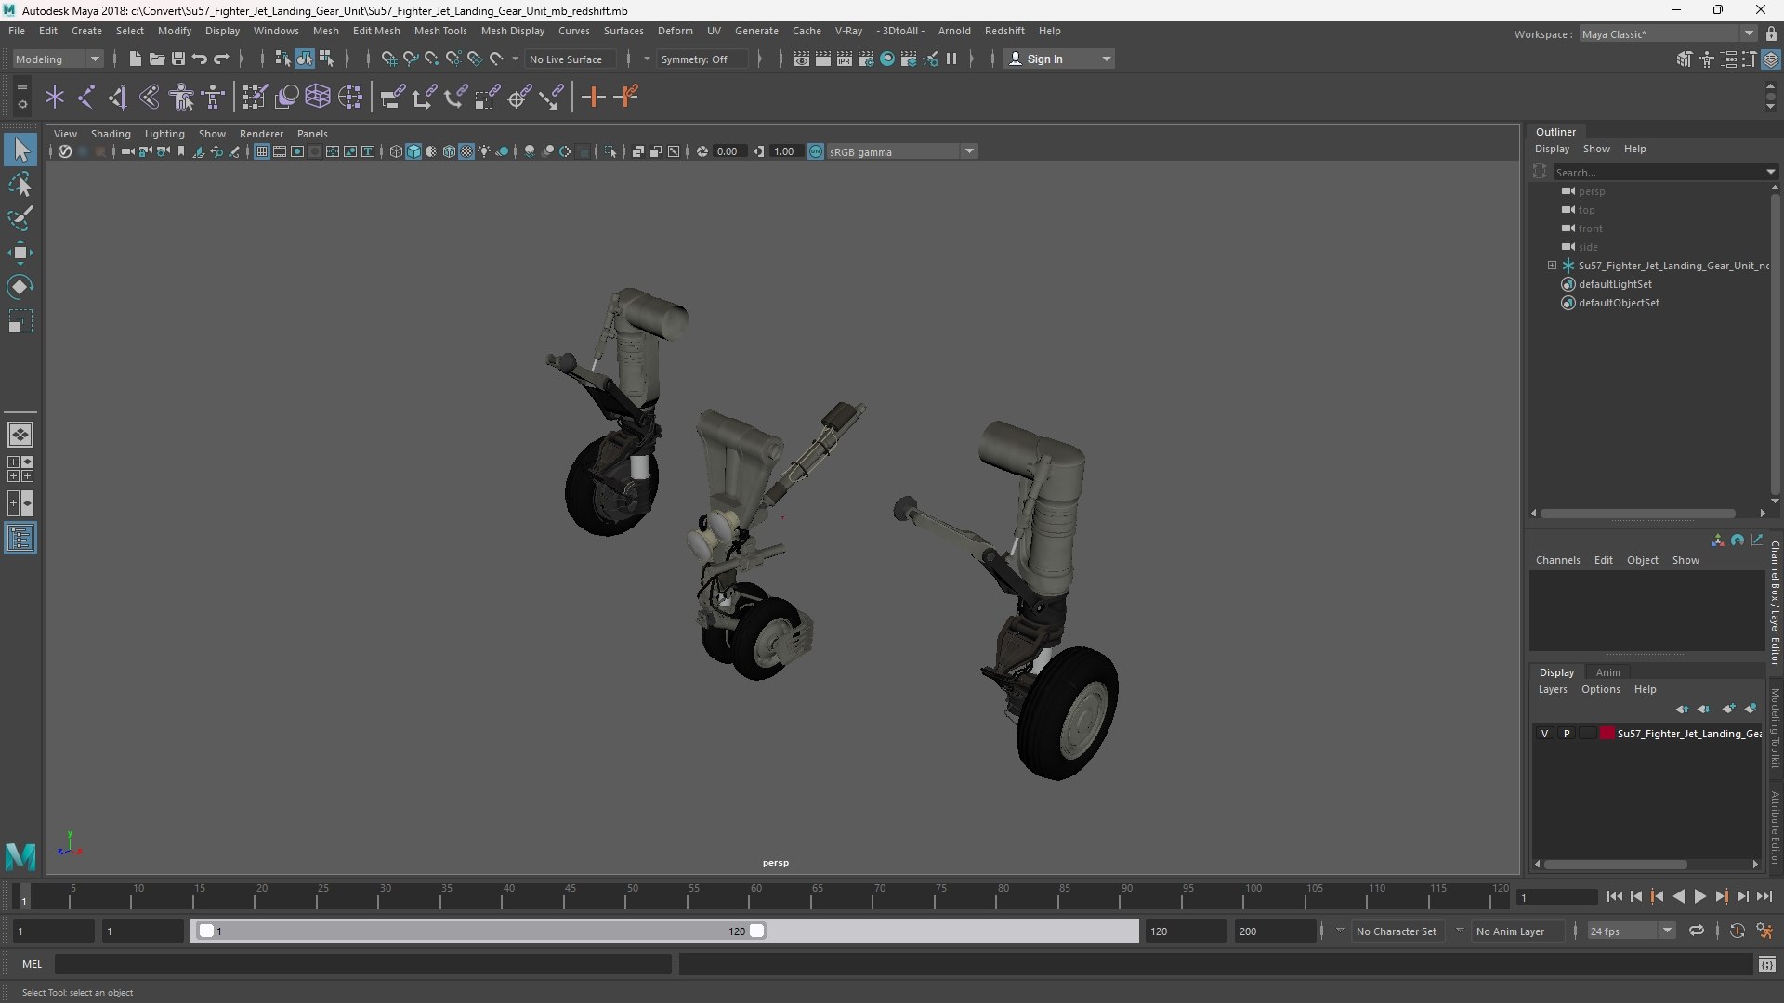
Task: Open the viewport Renderer menu
Action: pos(261,134)
